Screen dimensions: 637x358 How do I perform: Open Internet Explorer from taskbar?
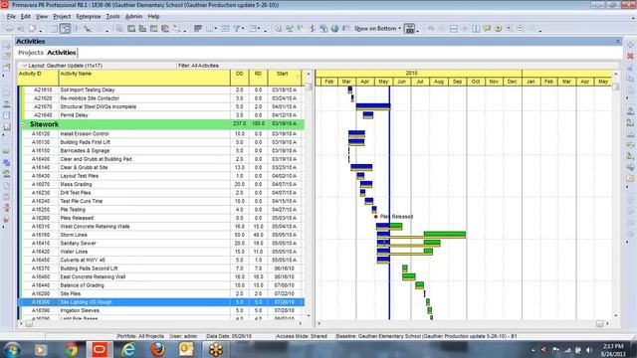tap(128, 349)
